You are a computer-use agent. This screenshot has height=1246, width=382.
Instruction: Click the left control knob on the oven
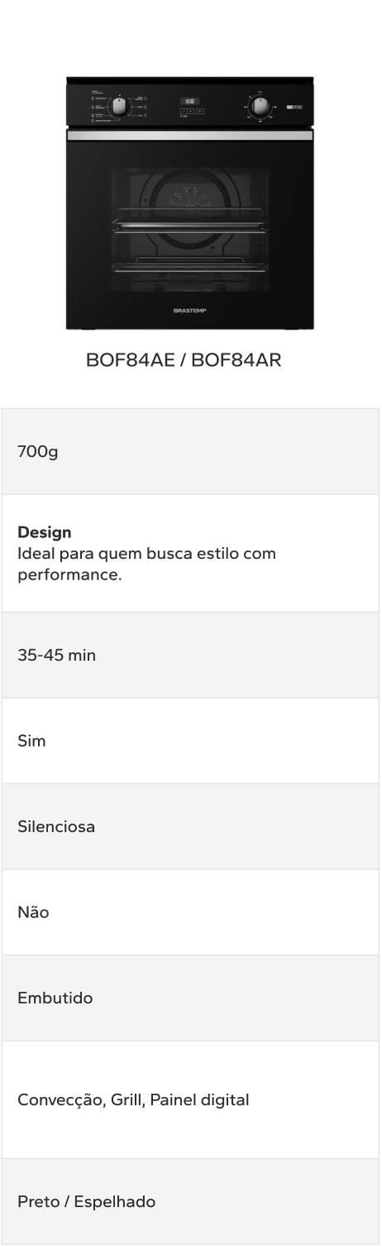pyautogui.click(x=119, y=106)
